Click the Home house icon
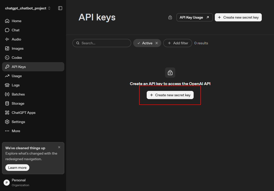Screen dimensions: 274x191 [7, 21]
